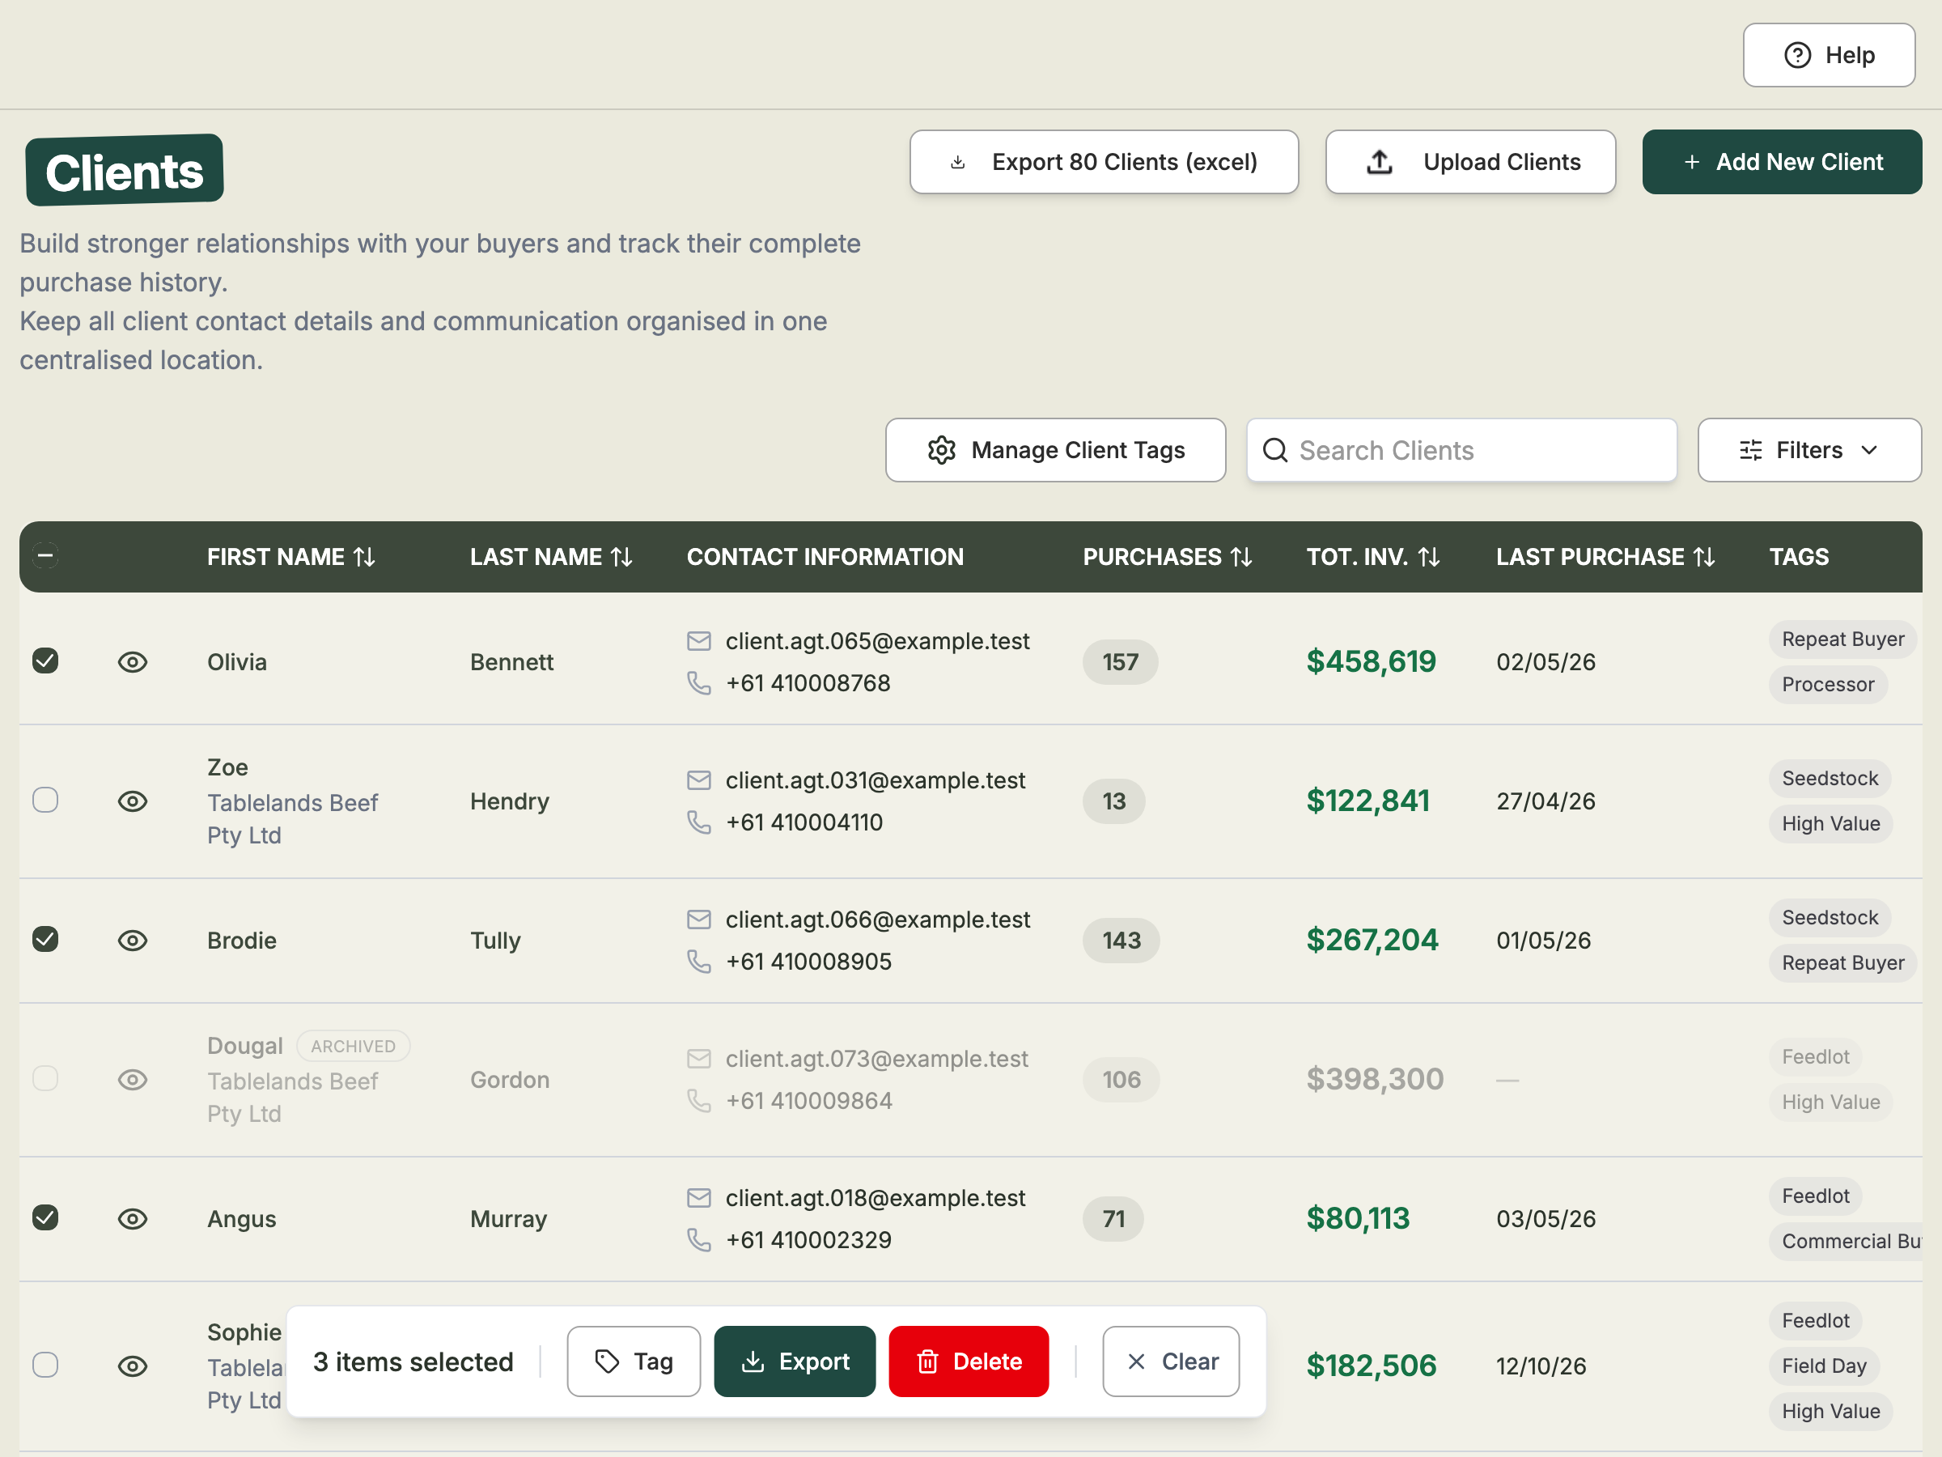Select Zoe Hendry's row checkbox
Screen dimensions: 1942x1457
(x=45, y=800)
